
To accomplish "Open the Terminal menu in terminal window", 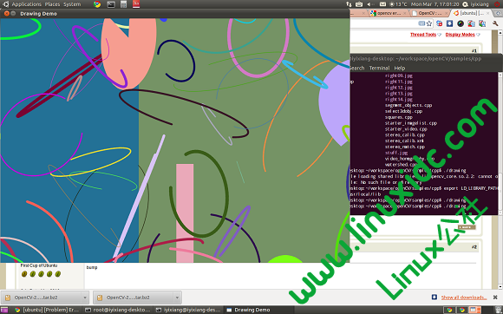I will (x=379, y=68).
